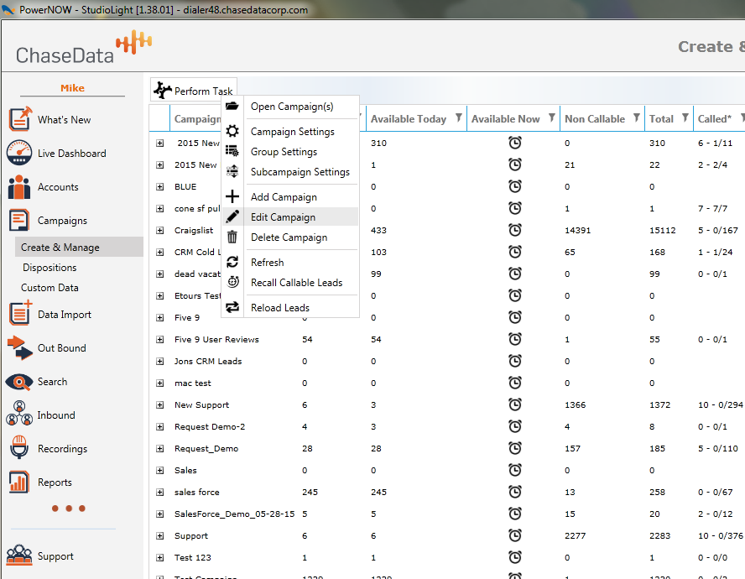Open the Out Bound arrows icon

pyautogui.click(x=20, y=347)
